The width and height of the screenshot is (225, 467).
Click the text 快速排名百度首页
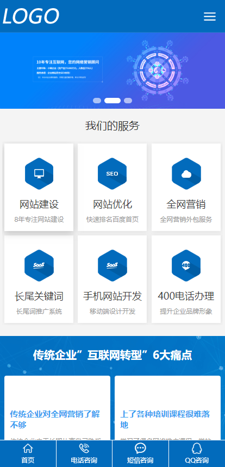pos(112,220)
